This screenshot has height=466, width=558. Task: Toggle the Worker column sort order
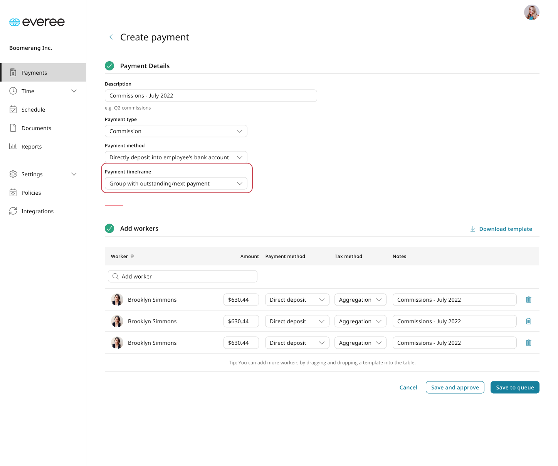133,256
